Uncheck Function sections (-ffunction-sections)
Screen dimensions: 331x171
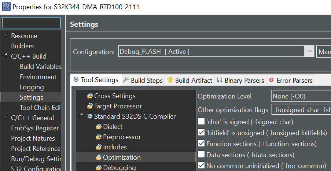(201, 144)
